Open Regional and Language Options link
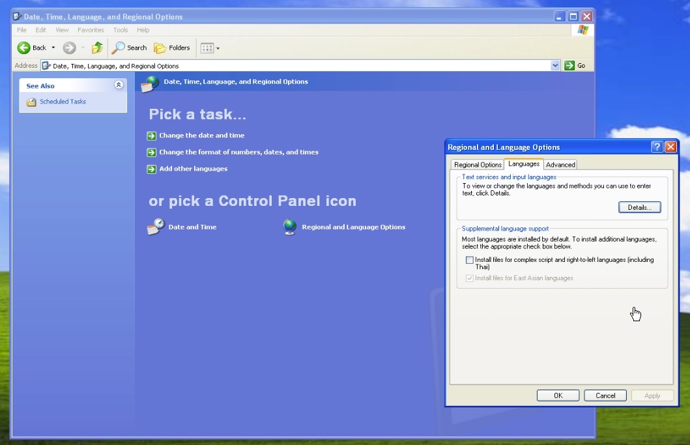The image size is (690, 445). (353, 227)
